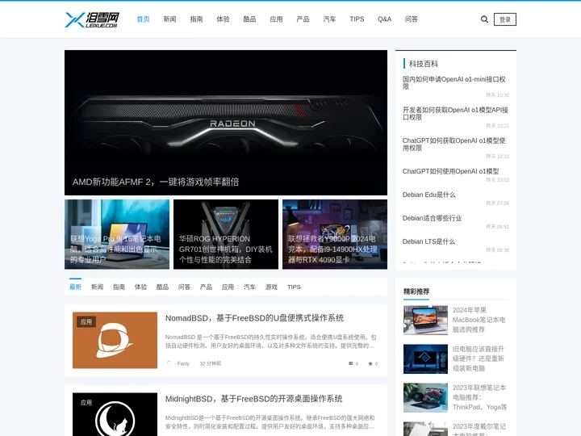Open the AMD Radeon AFMF 2 banner
Image resolution: width=581 pixels, height=436 pixels.
click(226, 123)
